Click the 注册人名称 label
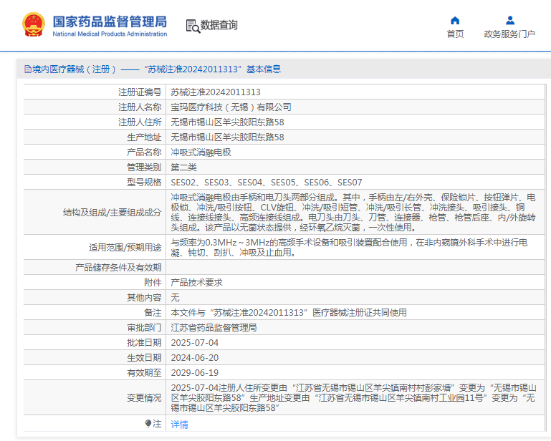The width and height of the screenshot is (551, 441). tap(140, 107)
